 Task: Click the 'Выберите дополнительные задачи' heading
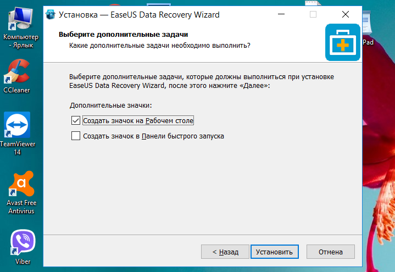[124, 35]
